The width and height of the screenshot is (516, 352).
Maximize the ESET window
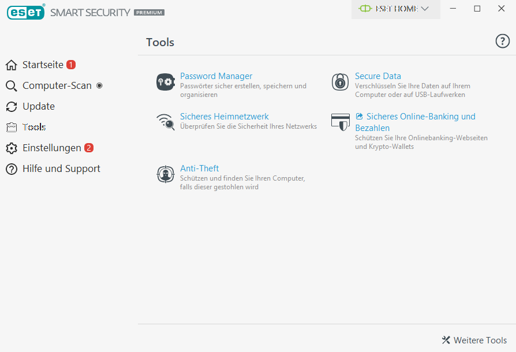pos(477,9)
